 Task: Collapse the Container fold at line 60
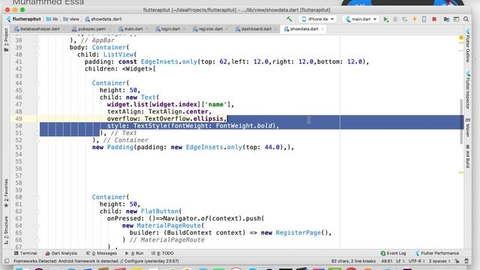coord(37,197)
